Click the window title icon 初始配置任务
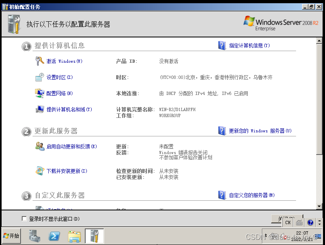325x245 pixels. (5, 7)
